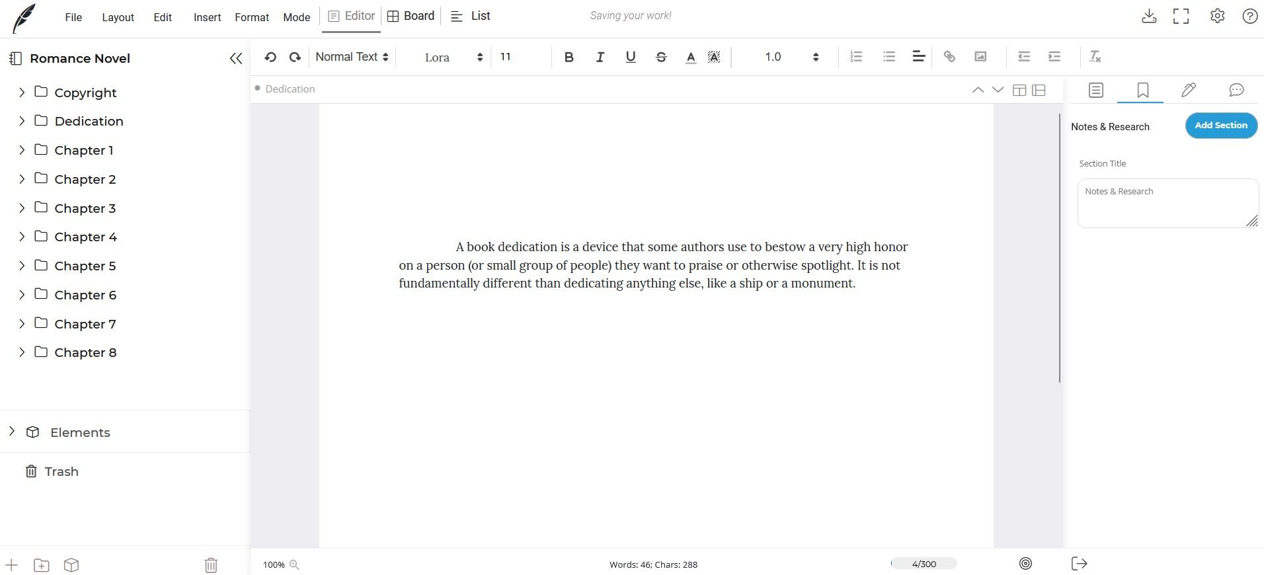Toggle bold formatting
The image size is (1264, 575).
pos(569,57)
